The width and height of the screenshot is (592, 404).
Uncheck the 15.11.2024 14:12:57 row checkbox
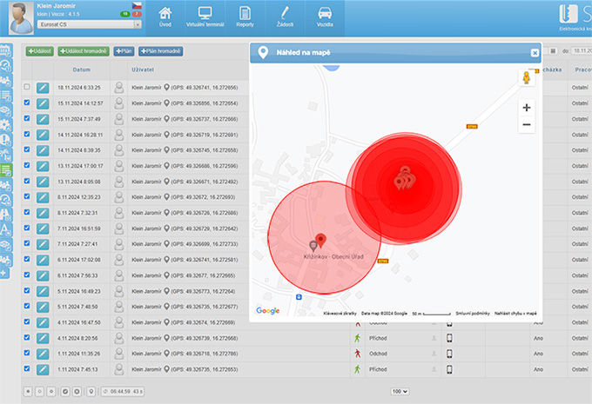(27, 103)
